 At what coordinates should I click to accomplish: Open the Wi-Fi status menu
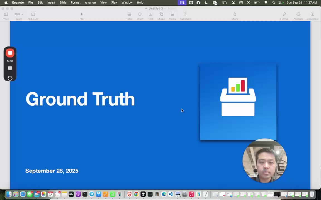[266, 3]
